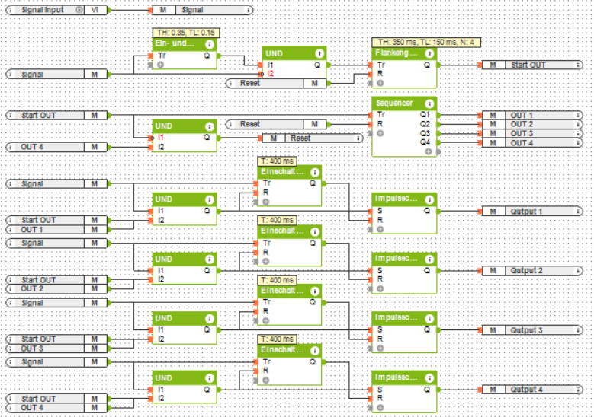Open info icon of UND with OUT 3 input
Viewport: 594px width, 417px height.
point(210,319)
